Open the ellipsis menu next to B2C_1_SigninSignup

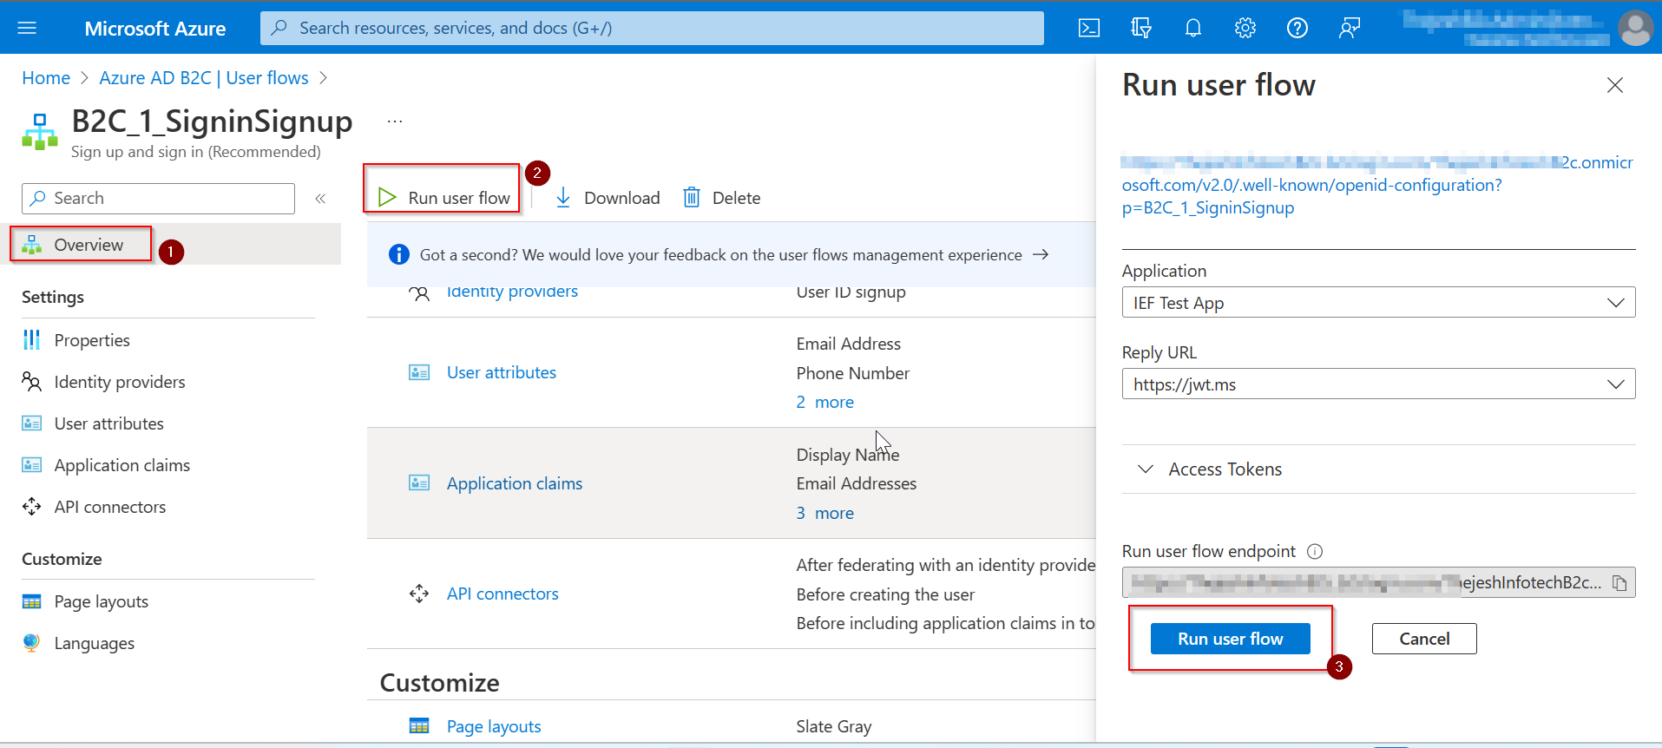pos(395,121)
